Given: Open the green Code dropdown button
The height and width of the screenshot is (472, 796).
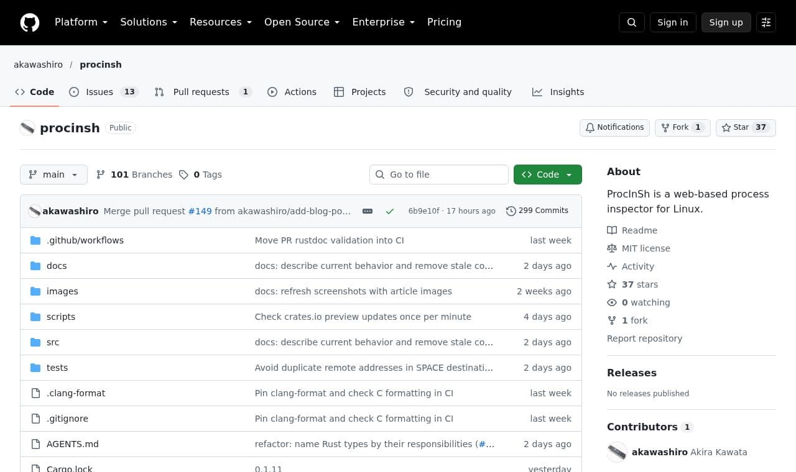Looking at the screenshot, I should (x=548, y=175).
